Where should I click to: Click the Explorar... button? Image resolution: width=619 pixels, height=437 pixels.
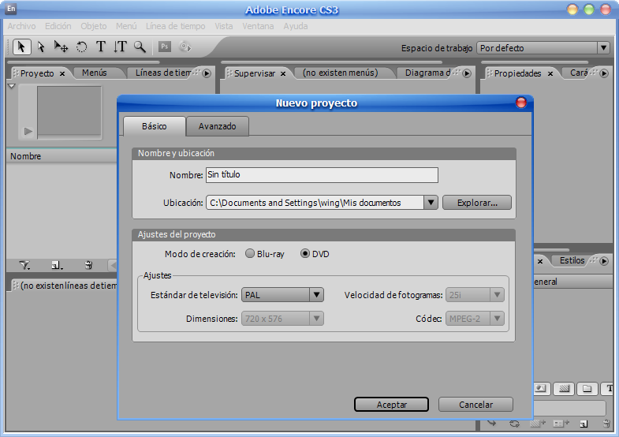point(476,203)
